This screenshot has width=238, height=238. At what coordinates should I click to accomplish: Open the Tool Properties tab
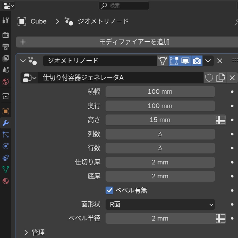pyautogui.click(x=6, y=20)
